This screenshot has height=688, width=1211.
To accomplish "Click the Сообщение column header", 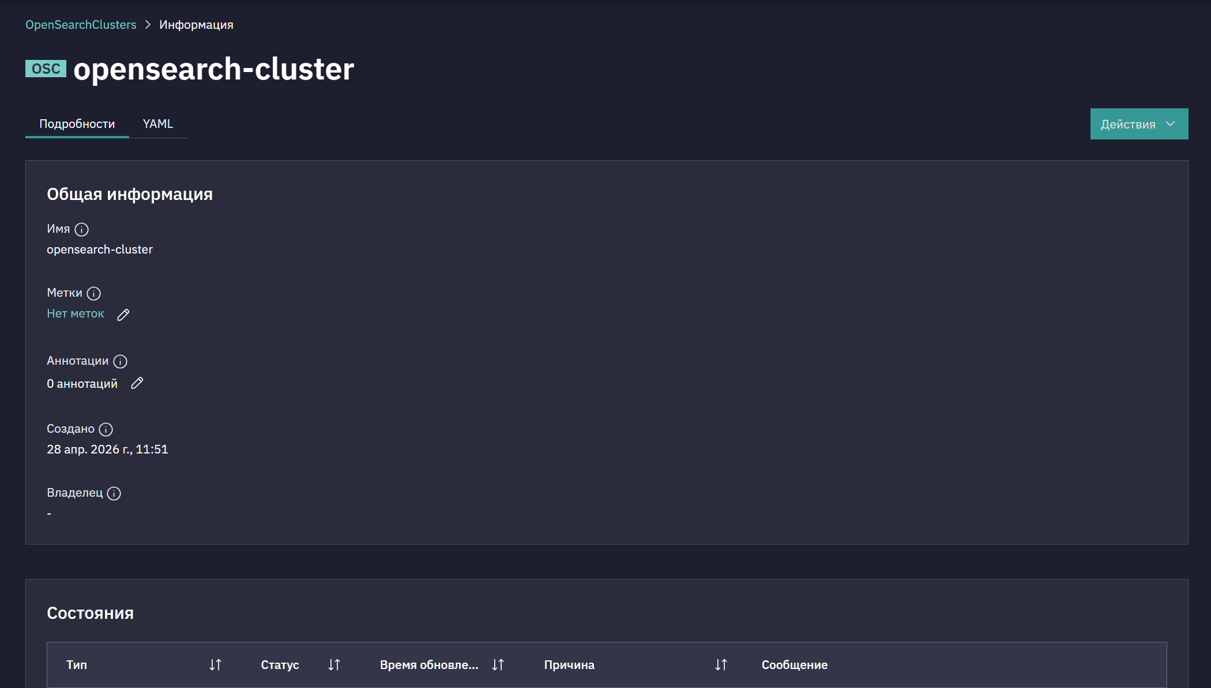I will pos(795,665).
